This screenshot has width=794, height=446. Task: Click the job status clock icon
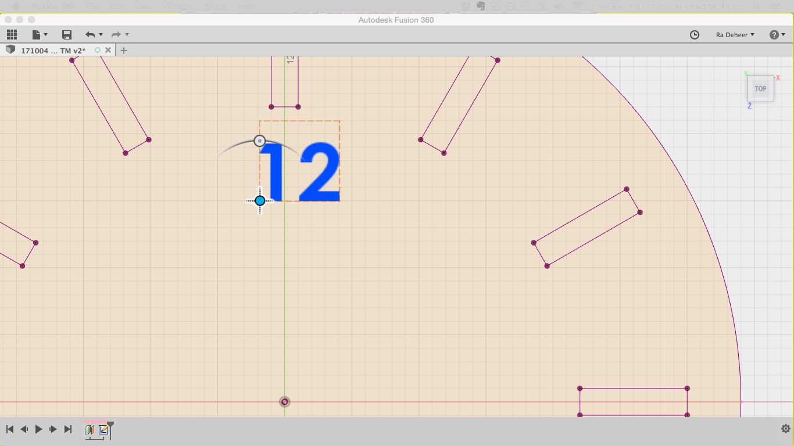click(x=694, y=35)
